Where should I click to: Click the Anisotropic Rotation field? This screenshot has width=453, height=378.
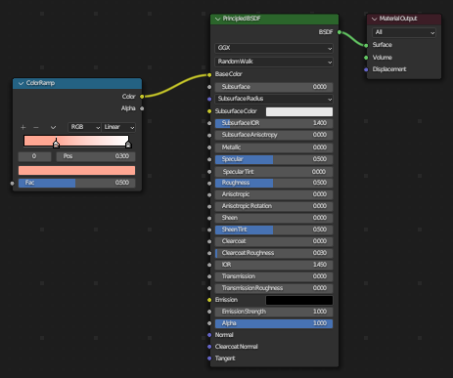tap(274, 206)
